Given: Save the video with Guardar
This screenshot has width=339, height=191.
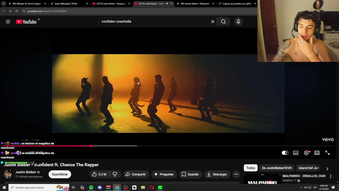Looking at the screenshot, I should click(190, 174).
